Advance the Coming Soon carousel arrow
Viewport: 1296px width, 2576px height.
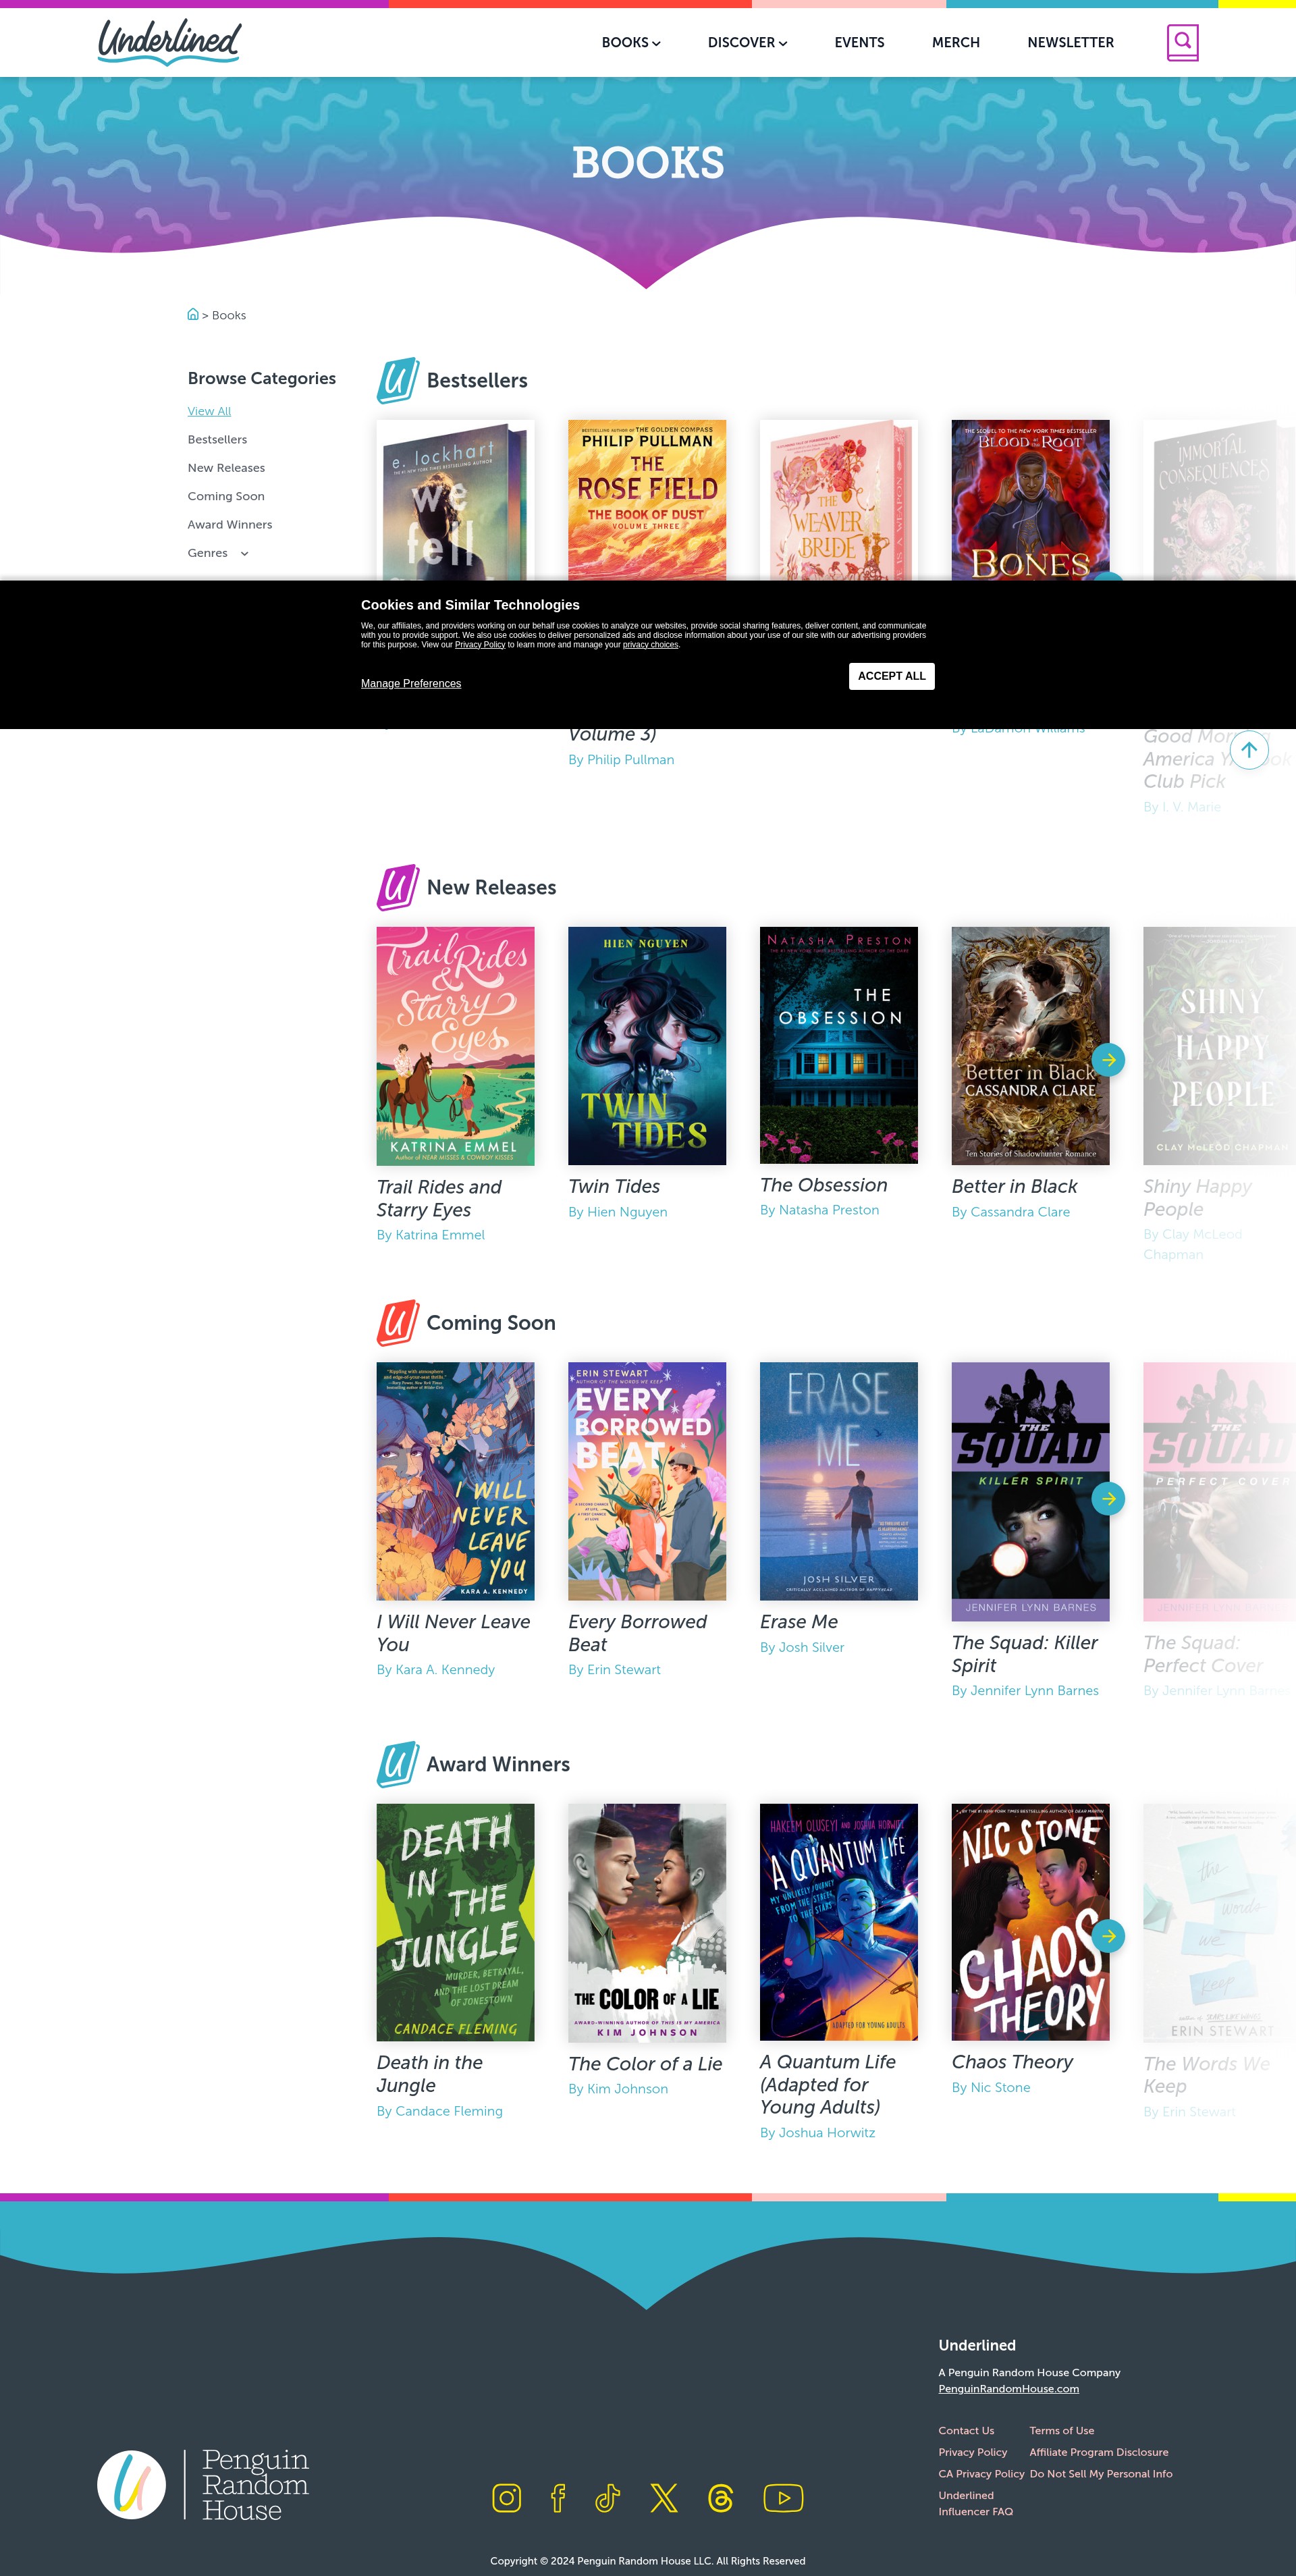[x=1108, y=1498]
